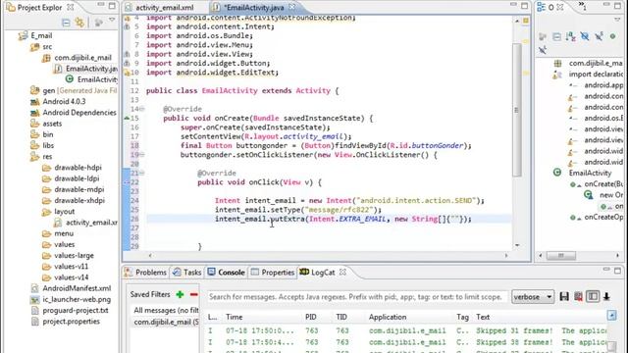Focus the LogCat message search field
The image size is (628, 353).
[356, 297]
